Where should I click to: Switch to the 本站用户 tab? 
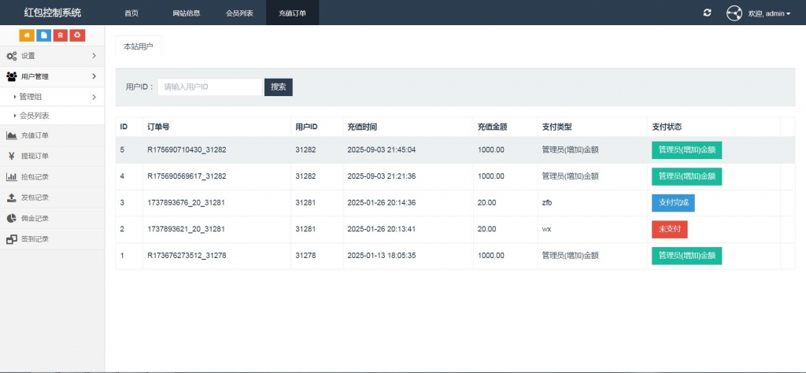(x=139, y=46)
